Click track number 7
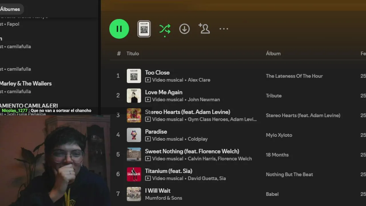Image resolution: width=366 pixels, height=206 pixels. [118, 194]
